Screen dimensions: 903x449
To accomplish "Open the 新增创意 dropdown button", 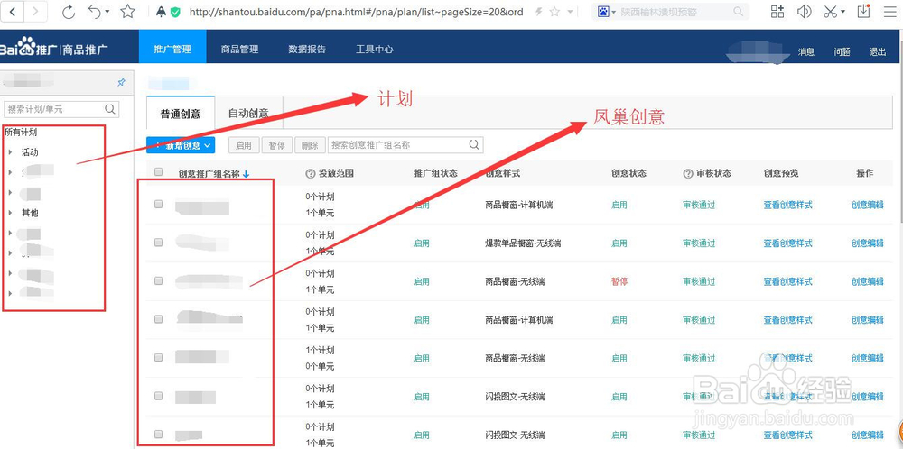I will [x=181, y=145].
